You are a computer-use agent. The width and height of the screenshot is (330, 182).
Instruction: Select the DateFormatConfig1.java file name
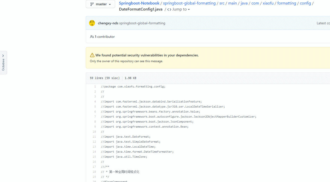tap(141, 9)
